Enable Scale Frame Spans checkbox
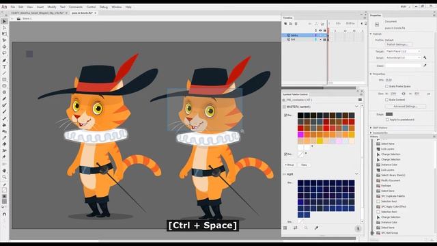This screenshot has width=437, height=246. (386, 87)
